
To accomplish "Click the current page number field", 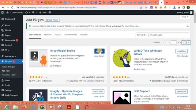I will [x=174, y=43].
